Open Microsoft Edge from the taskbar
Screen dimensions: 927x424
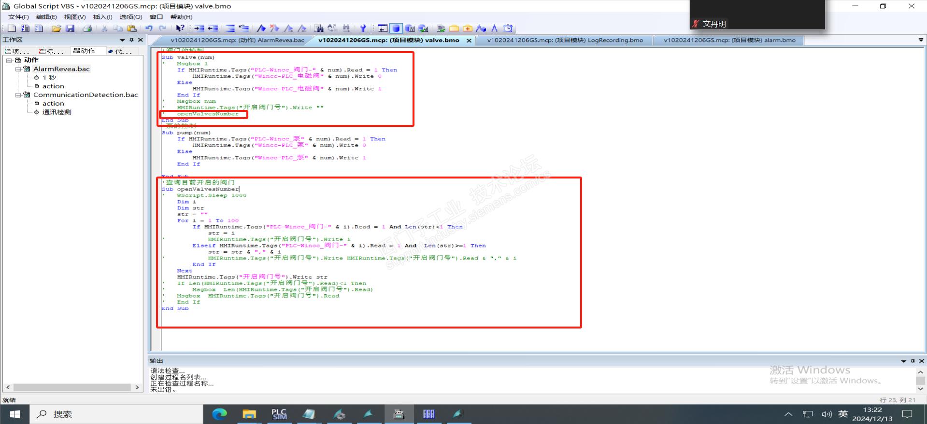coord(219,414)
